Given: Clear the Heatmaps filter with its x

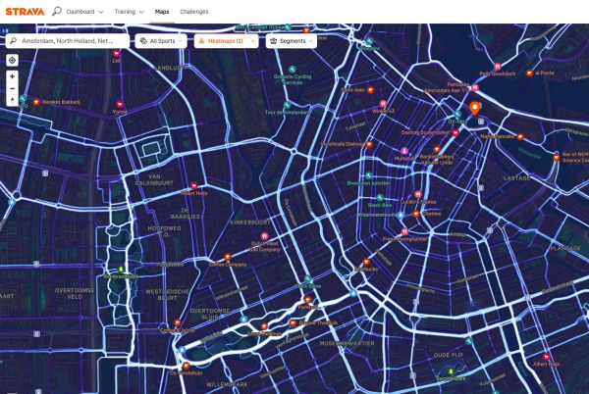Looking at the screenshot, I should coord(253,41).
